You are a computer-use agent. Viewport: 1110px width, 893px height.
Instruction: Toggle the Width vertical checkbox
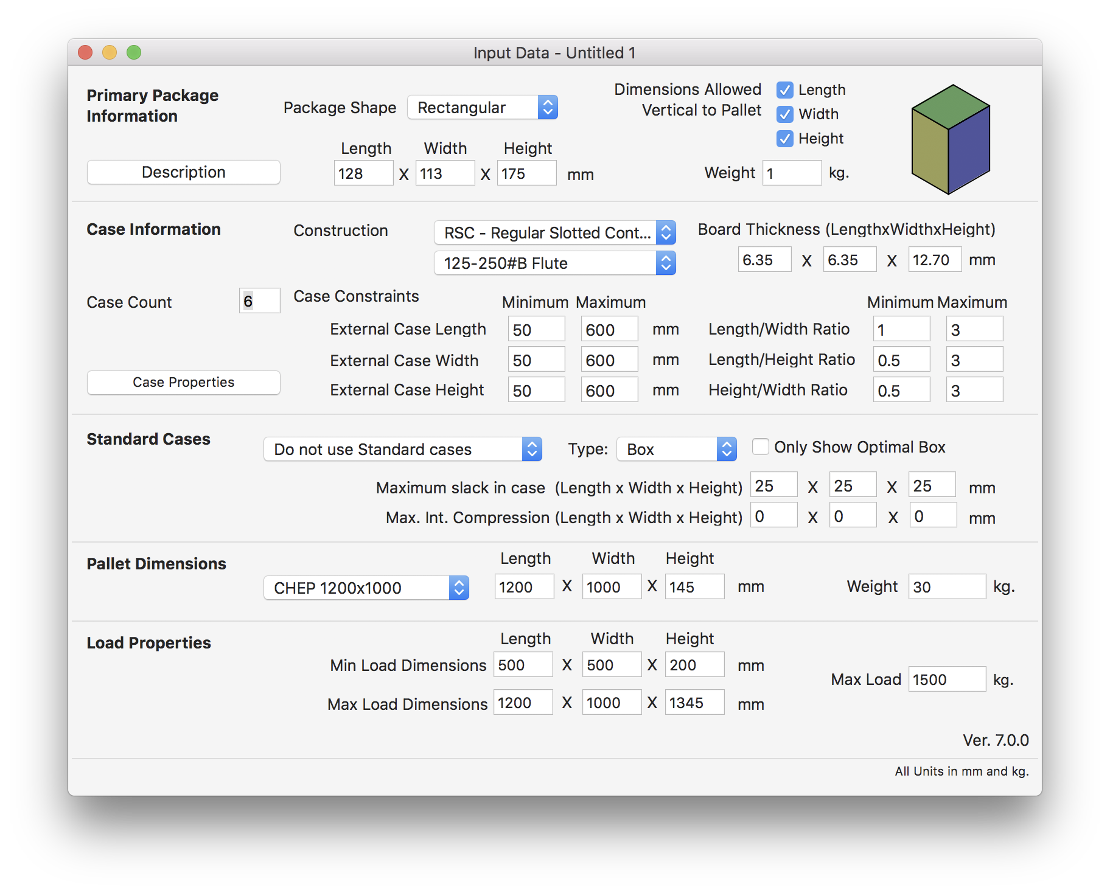point(784,114)
